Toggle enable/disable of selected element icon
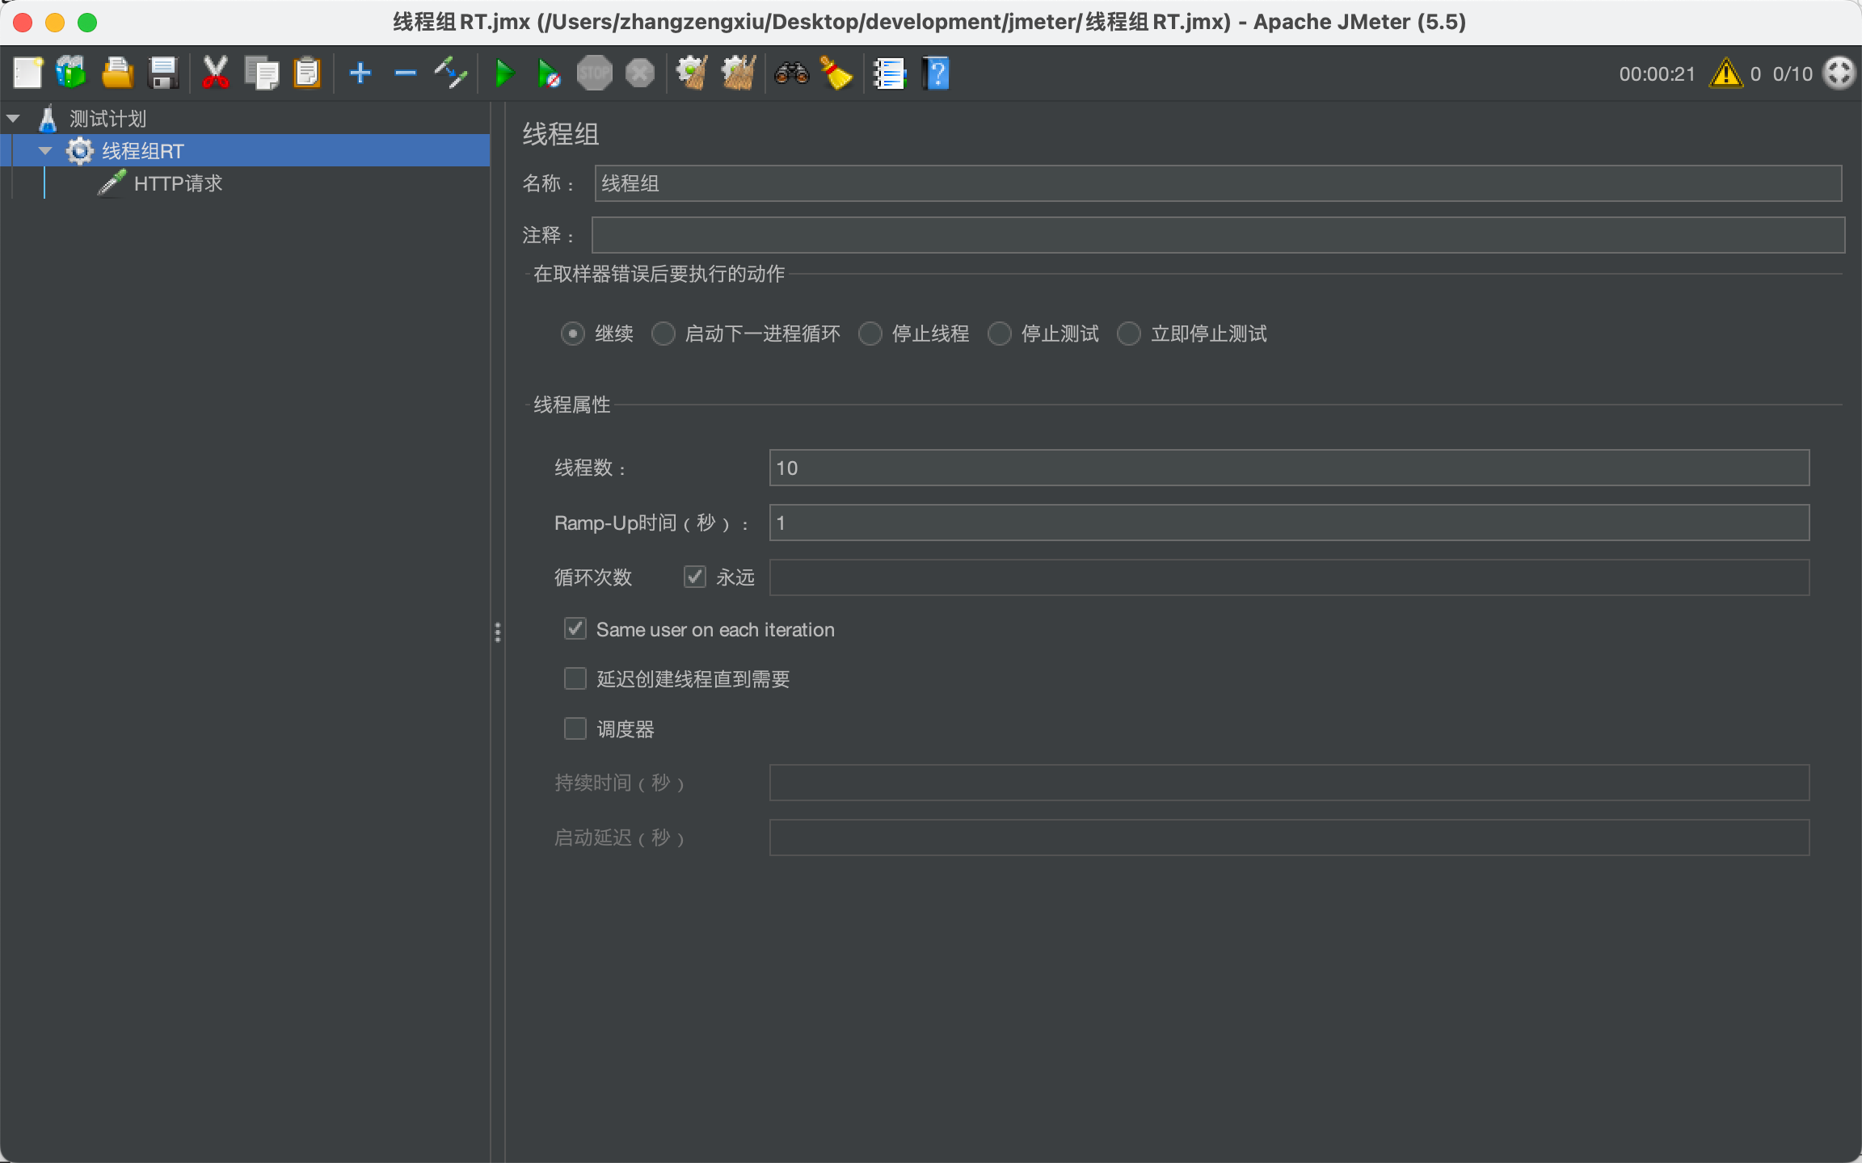This screenshot has width=1862, height=1163. click(x=451, y=73)
